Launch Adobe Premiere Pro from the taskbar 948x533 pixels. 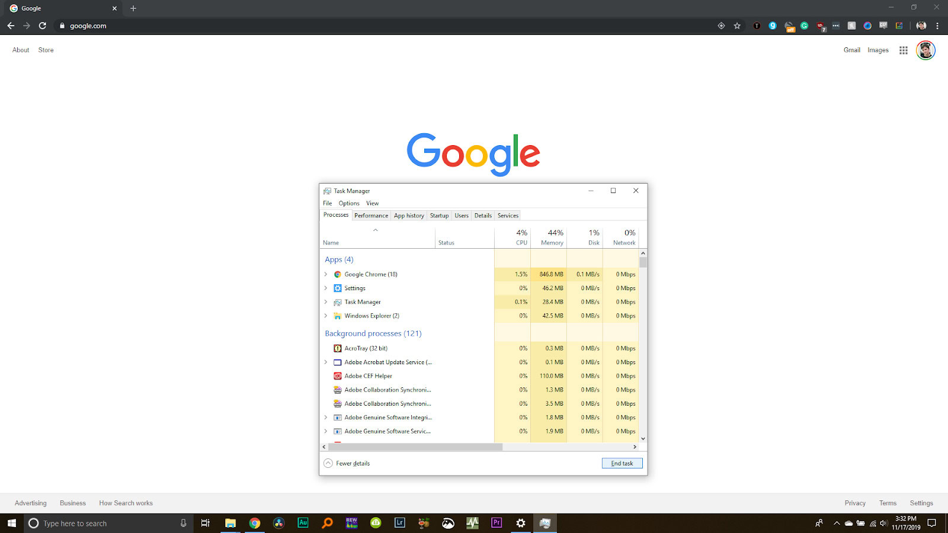click(497, 523)
